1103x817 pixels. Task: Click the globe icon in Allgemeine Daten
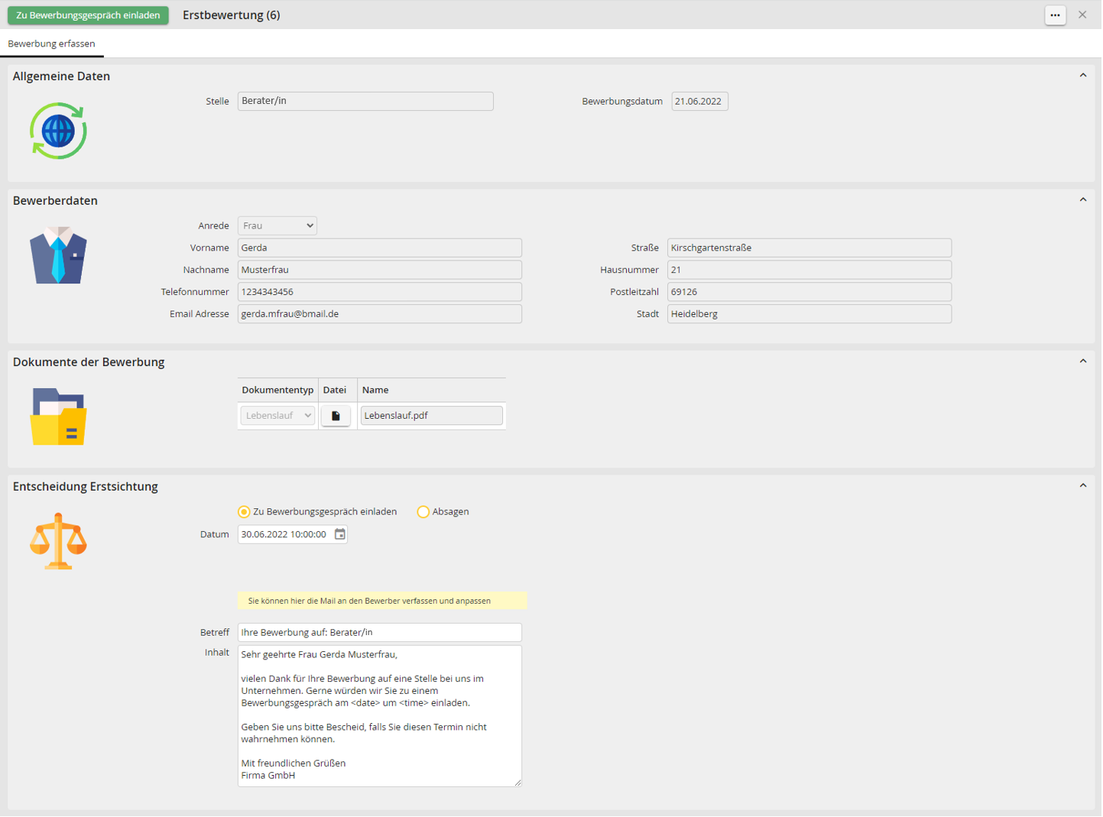(58, 131)
